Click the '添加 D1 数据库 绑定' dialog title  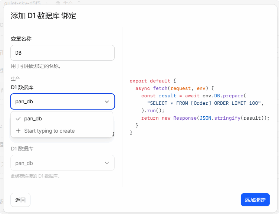pyautogui.click(x=43, y=16)
